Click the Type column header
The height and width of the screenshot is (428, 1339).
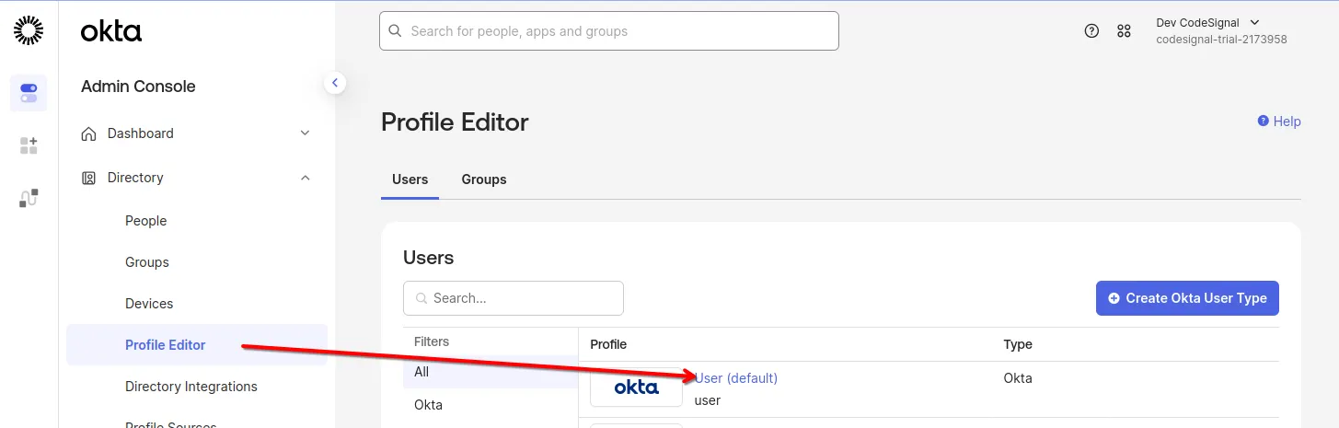pyautogui.click(x=1018, y=344)
